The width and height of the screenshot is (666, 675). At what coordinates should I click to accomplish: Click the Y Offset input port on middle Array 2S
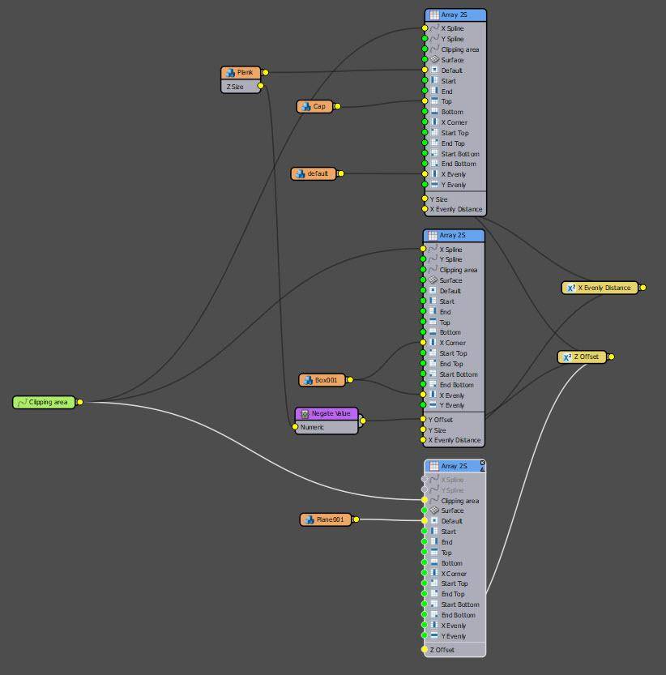point(423,420)
